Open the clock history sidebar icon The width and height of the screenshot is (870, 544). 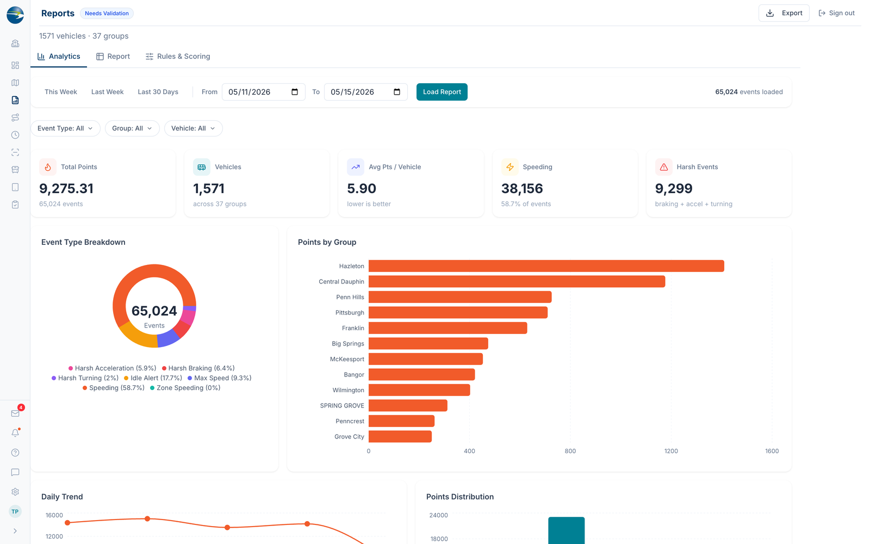[15, 135]
